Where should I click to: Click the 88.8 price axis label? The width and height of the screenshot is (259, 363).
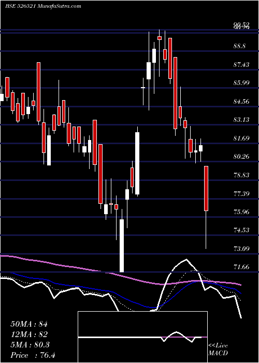coord(239,46)
